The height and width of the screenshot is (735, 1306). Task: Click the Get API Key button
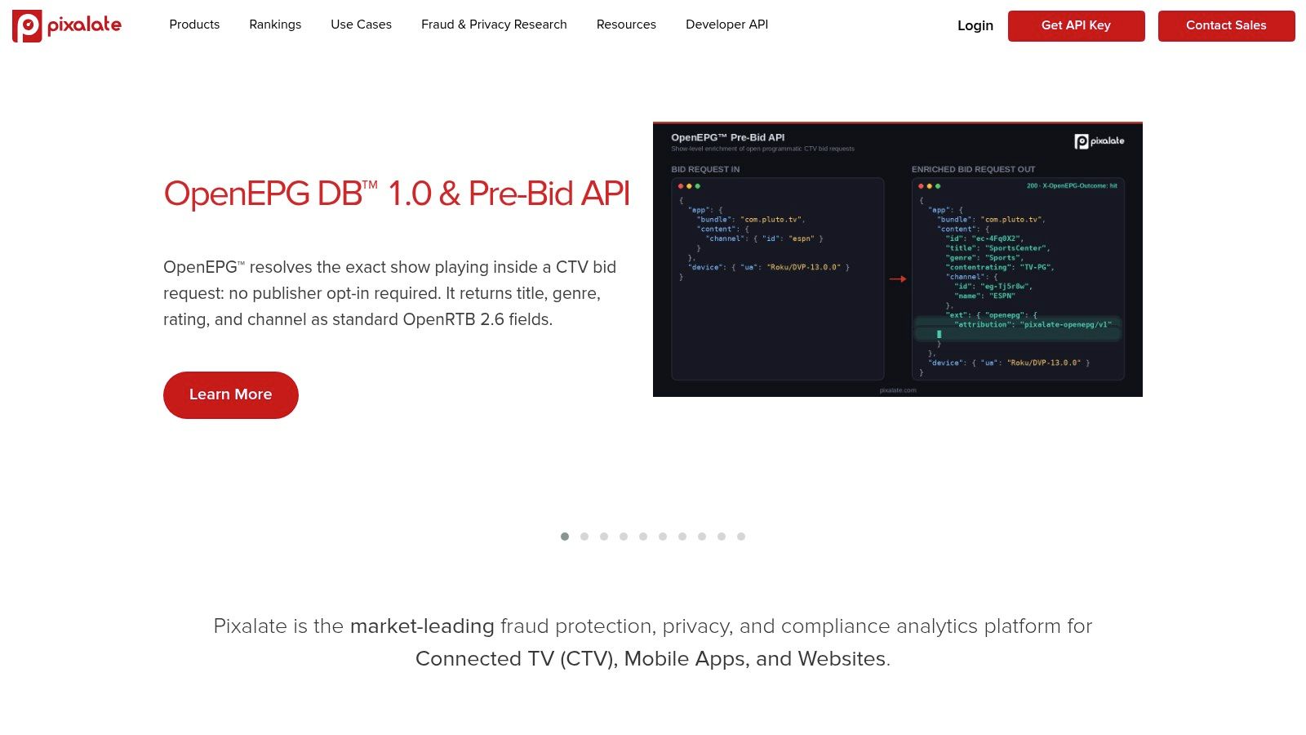(x=1076, y=25)
